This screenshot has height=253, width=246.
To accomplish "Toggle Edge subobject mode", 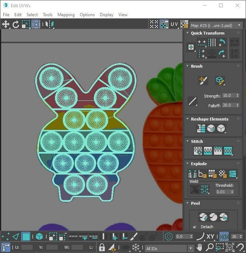I will (16, 237).
